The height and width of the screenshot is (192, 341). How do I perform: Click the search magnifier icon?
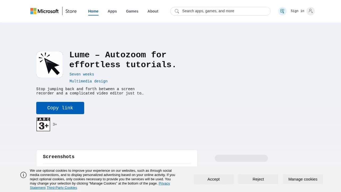tap(177, 11)
